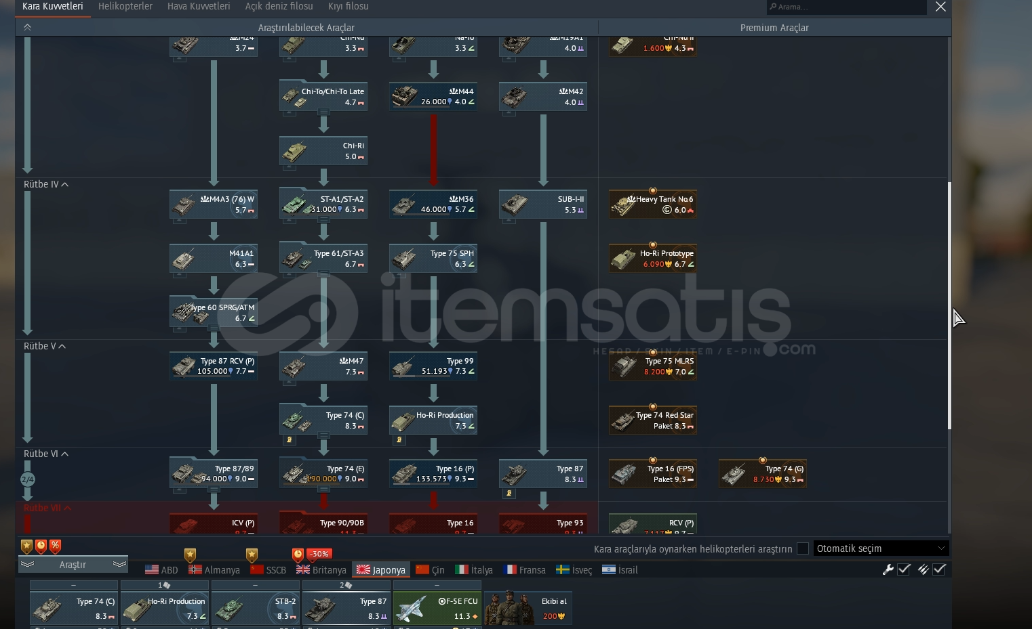1032x629 pixels.
Task: Select the STB-2 crew slot
Action: pyautogui.click(x=256, y=608)
